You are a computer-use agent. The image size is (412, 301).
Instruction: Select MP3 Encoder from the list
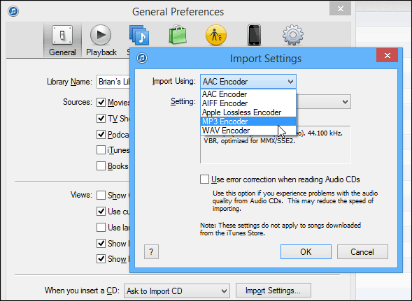pos(248,122)
